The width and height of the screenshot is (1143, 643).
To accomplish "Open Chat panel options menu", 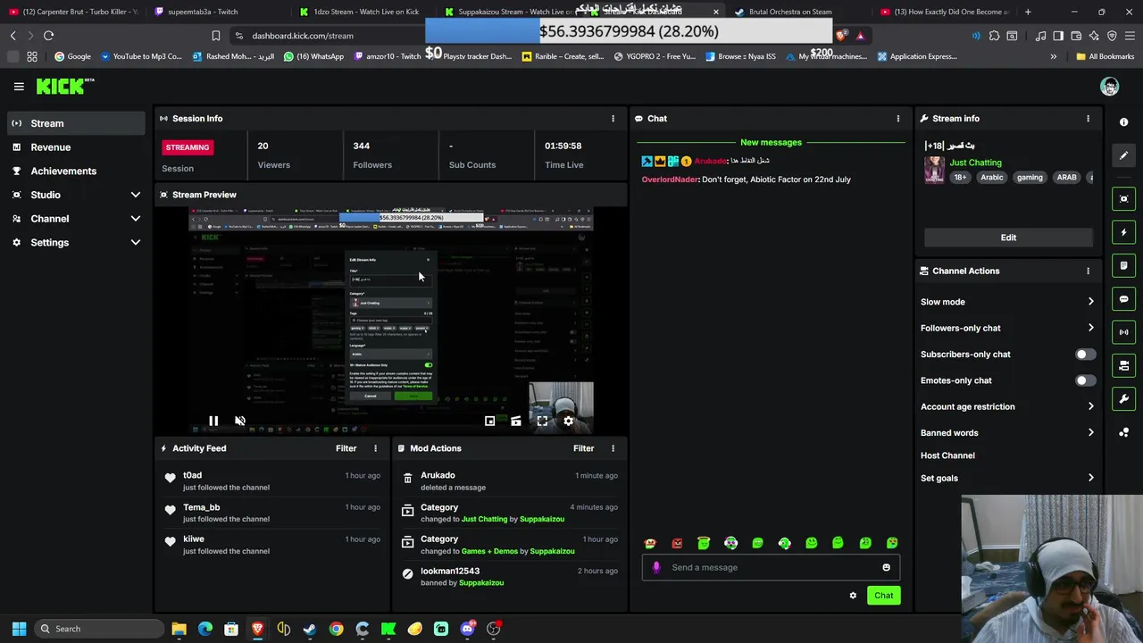I will tap(898, 119).
